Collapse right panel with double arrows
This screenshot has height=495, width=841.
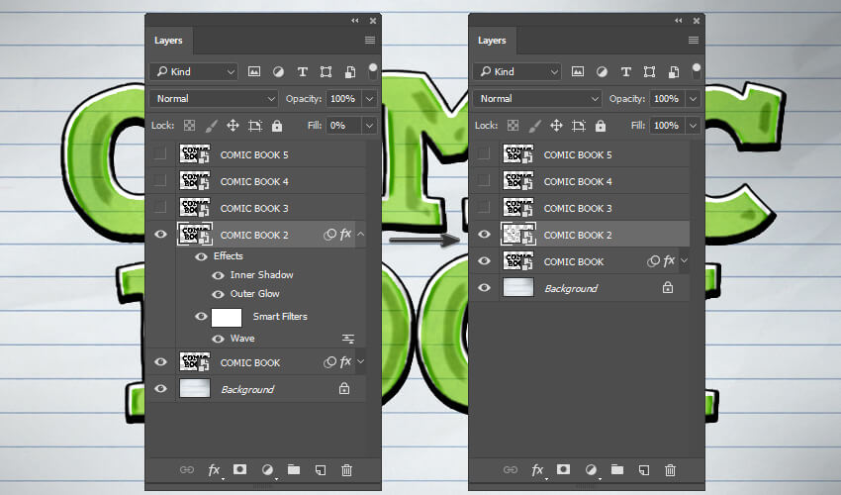(679, 21)
